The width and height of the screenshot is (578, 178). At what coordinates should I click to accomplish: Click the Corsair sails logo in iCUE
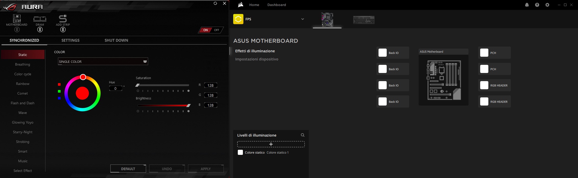[x=240, y=5]
